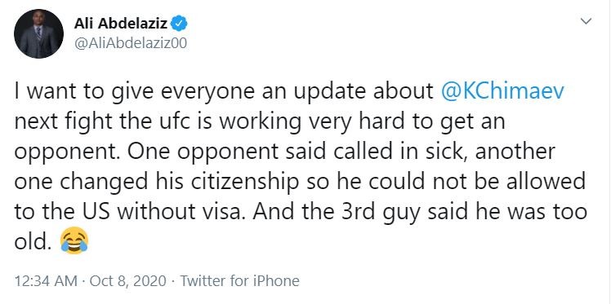Click the 12:34 AM timestamp
The width and height of the screenshot is (611, 304).
click(45, 280)
